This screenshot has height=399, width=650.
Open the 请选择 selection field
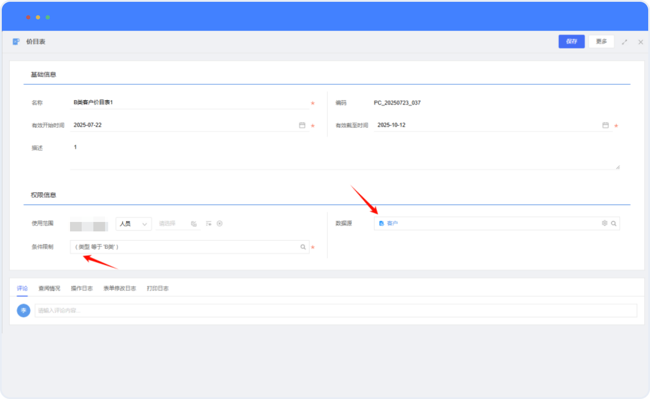171,223
